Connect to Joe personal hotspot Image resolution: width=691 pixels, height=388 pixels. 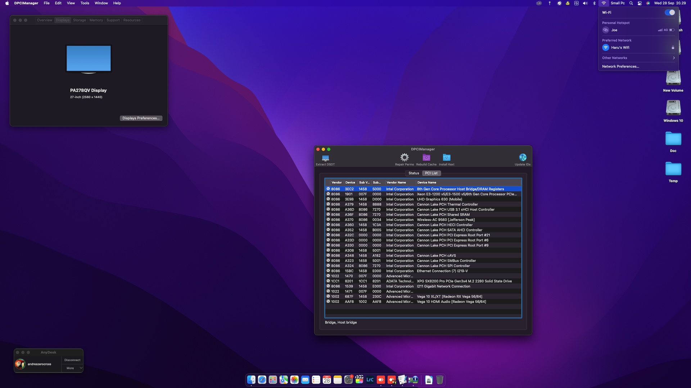pos(638,30)
